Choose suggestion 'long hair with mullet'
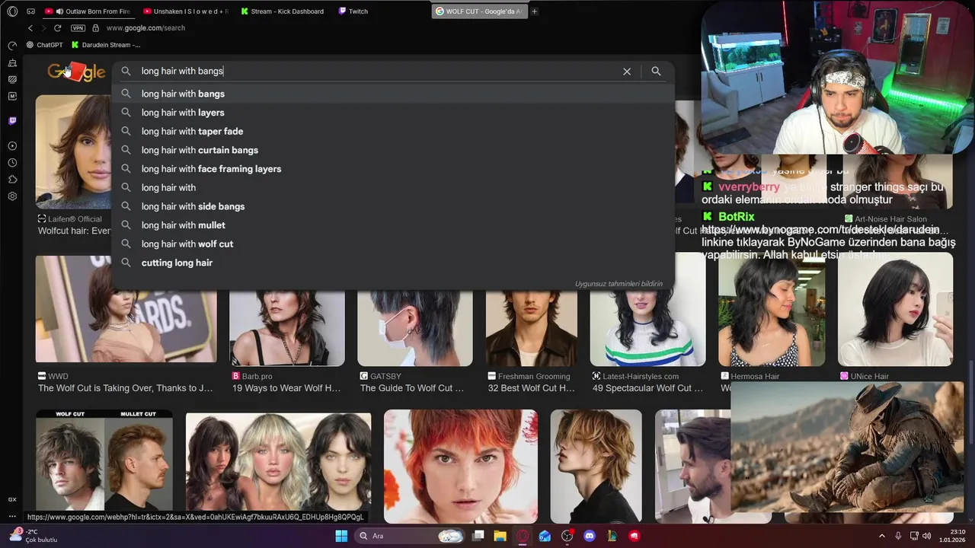 [x=393, y=225]
